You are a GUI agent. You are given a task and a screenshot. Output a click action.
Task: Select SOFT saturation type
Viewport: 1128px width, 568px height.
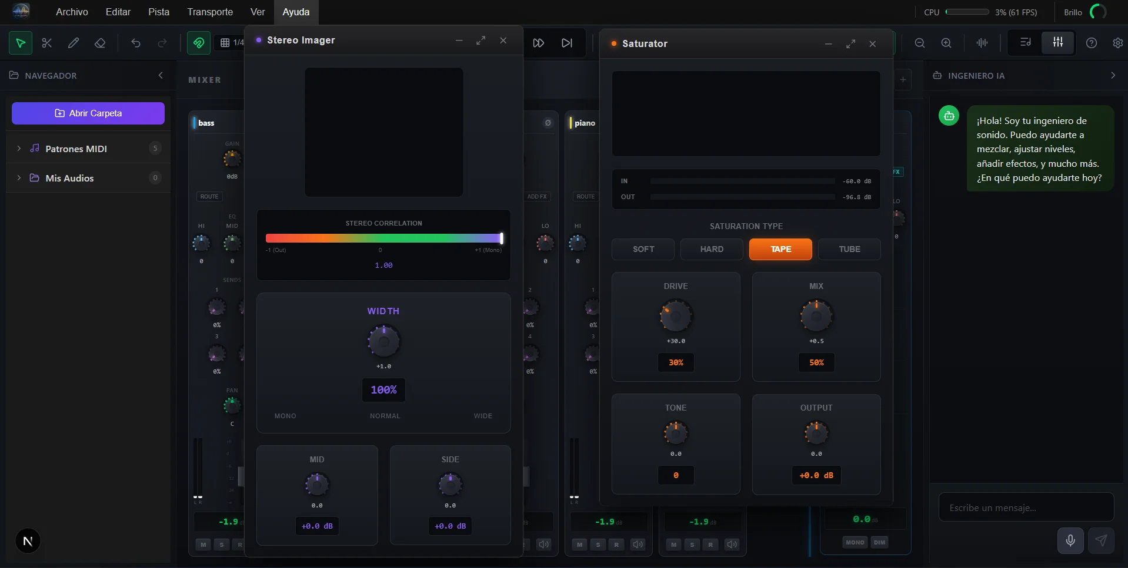643,249
